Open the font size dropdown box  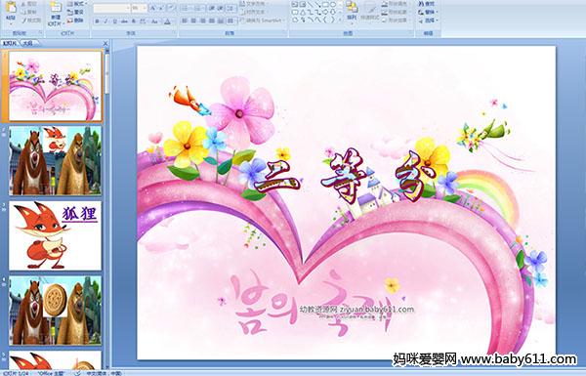[139, 8]
